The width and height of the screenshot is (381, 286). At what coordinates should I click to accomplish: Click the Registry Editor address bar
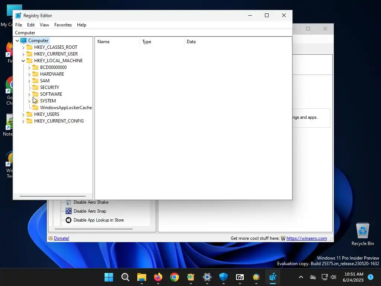pyautogui.click(x=153, y=33)
